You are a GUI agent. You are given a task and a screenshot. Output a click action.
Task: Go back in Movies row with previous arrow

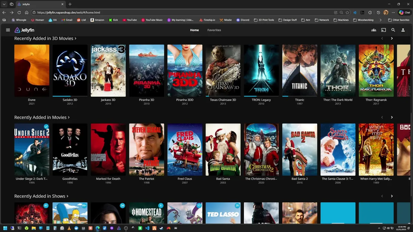click(x=382, y=117)
